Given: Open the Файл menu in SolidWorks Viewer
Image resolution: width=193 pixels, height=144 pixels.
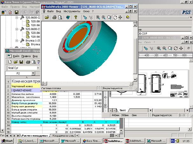Looking at the screenshot, I should tap(50, 11).
